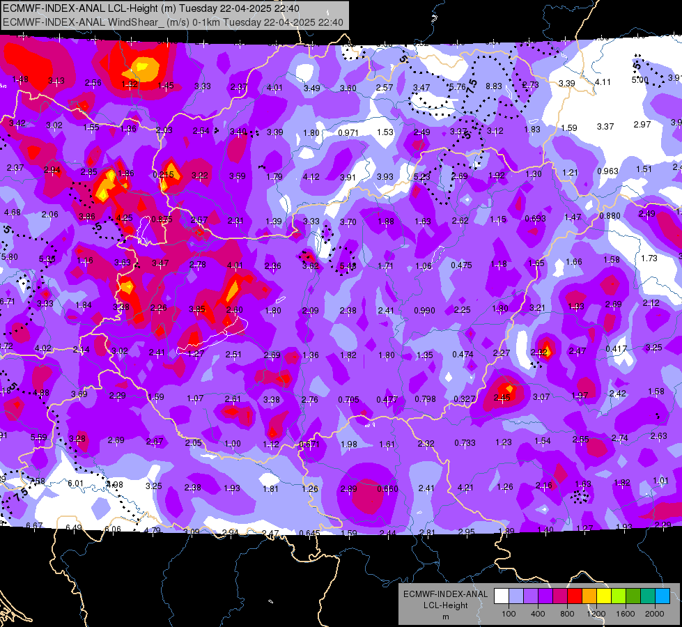Click the grid value 5.48
Image resolution: width=682 pixels, height=627 pixels.
click(x=348, y=266)
